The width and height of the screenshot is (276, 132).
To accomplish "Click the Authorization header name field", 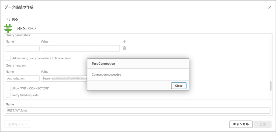I will (23, 78).
